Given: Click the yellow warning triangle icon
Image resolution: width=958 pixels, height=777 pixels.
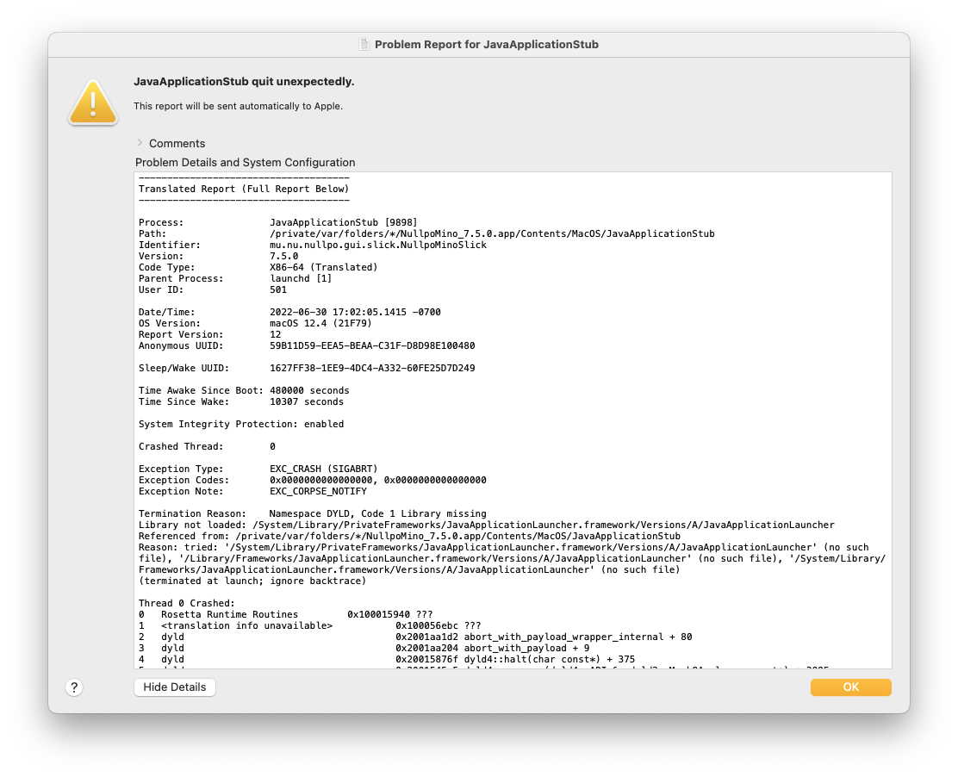Looking at the screenshot, I should pos(93,103).
